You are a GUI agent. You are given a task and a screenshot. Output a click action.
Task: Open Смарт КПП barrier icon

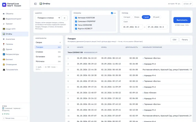[4, 29]
